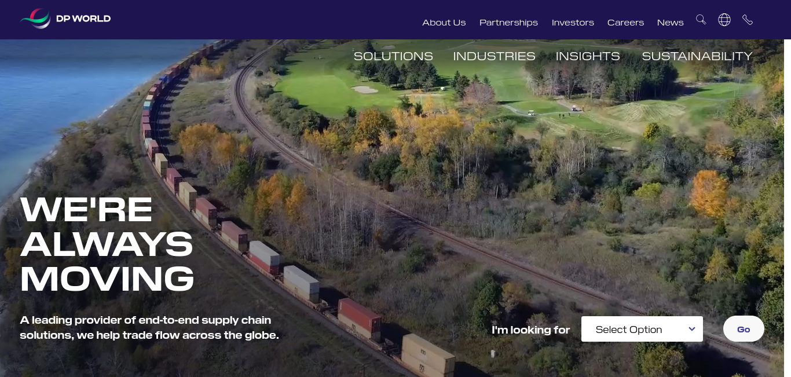
Task: Click the chevron arrow in Select Option box
Action: pos(691,329)
